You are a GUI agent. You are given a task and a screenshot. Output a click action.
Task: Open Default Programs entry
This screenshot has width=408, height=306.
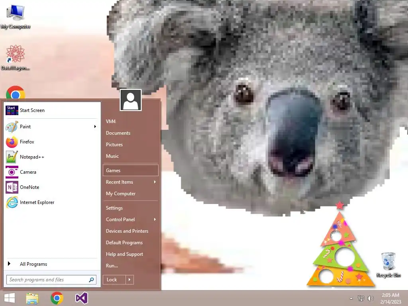124,243
